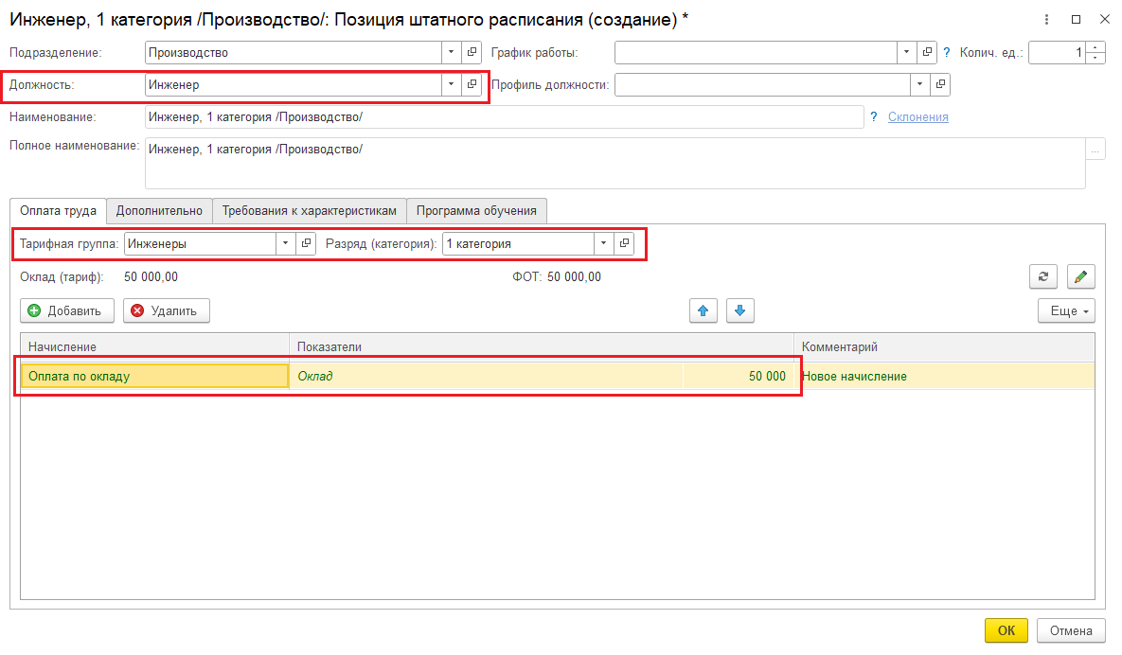Image resolution: width=1122 pixels, height=655 pixels.
Task: Expand the Разряд (категория) dropdown
Action: 604,244
